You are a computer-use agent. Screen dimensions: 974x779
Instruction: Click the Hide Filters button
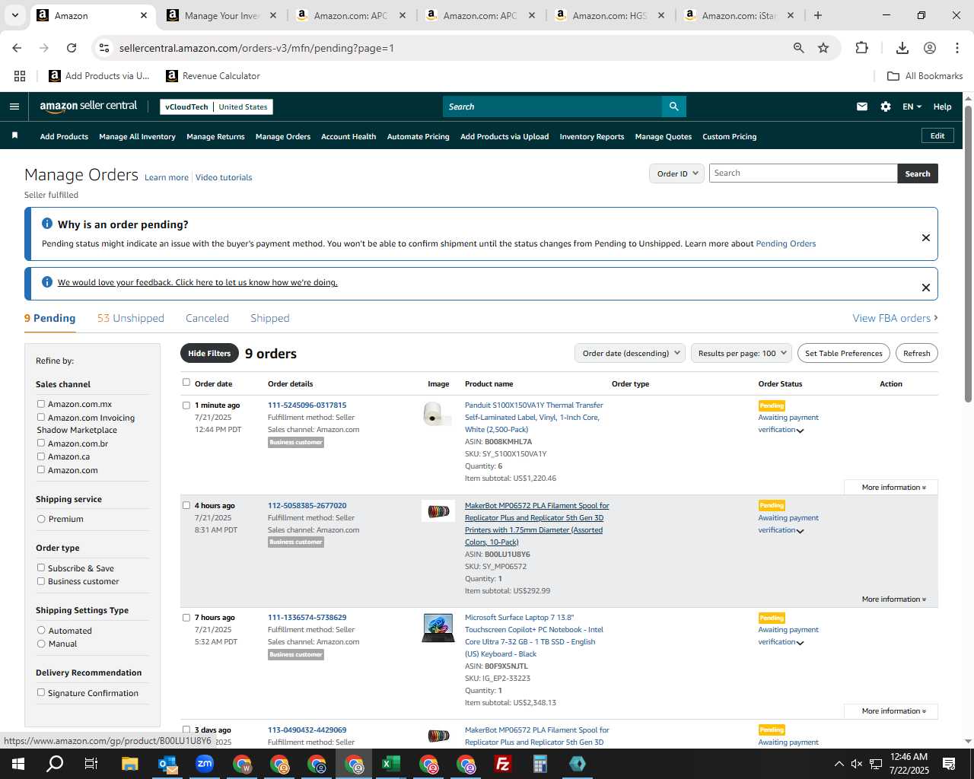209,353
